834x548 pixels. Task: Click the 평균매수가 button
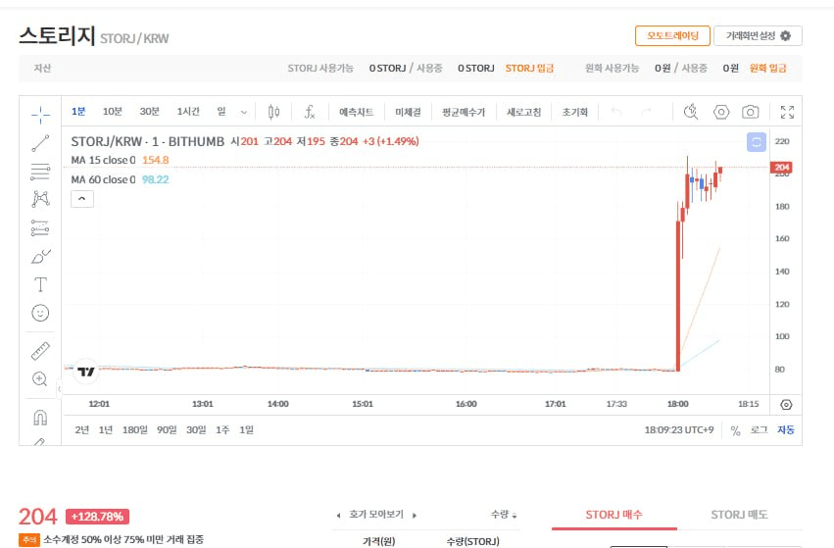tap(464, 112)
